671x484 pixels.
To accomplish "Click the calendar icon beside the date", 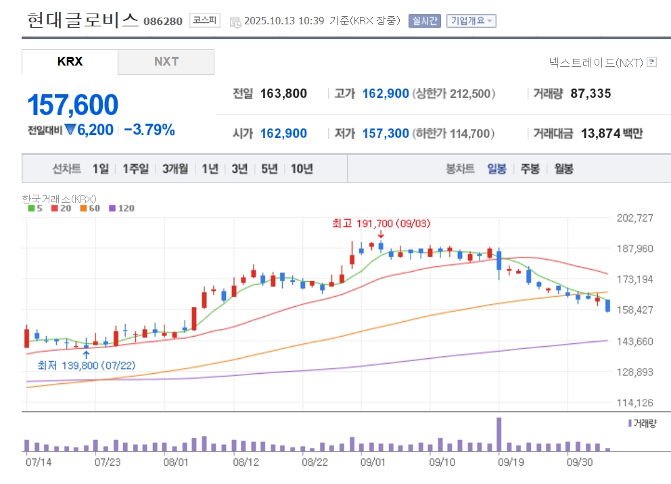I will tap(235, 22).
